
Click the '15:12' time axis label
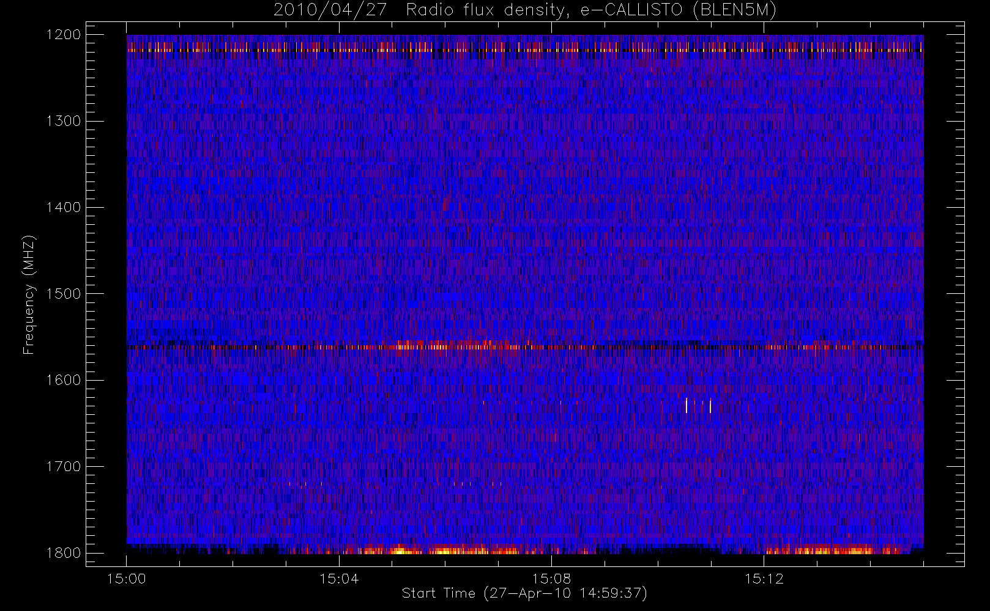[x=764, y=579]
